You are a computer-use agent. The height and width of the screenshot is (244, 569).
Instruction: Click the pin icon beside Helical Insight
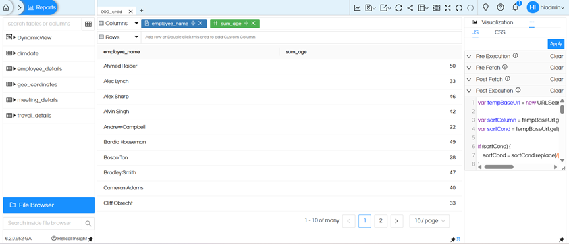click(90, 239)
